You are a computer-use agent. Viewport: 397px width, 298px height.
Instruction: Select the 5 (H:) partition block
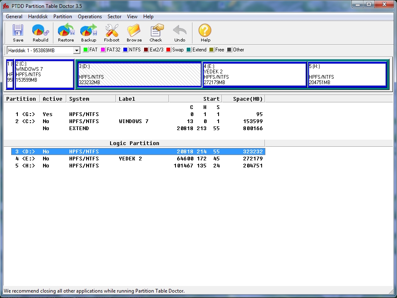[347, 74]
